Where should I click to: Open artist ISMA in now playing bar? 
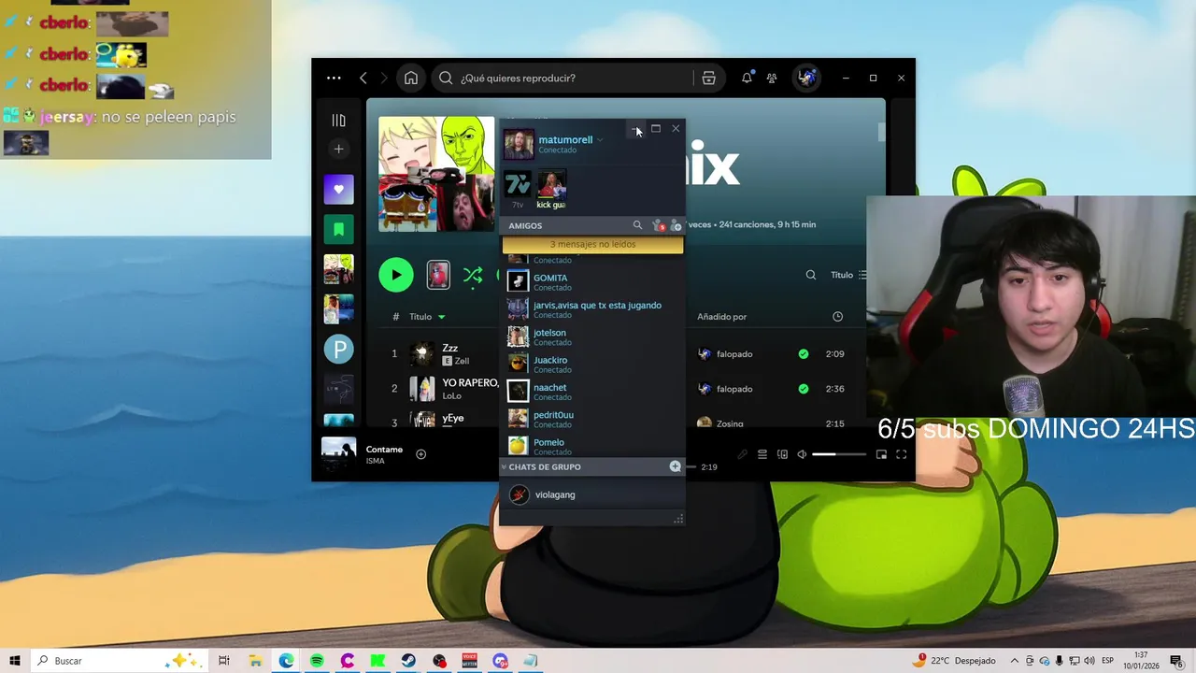pyautogui.click(x=375, y=461)
